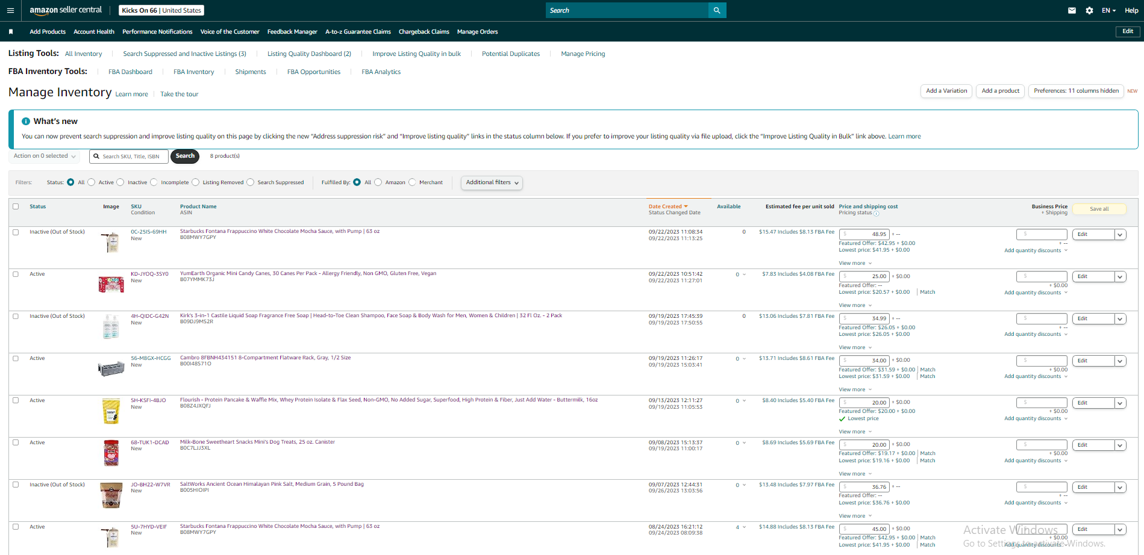Open the Cambro Flatware Rack product image
This screenshot has width=1144, height=555.
pyautogui.click(x=111, y=368)
